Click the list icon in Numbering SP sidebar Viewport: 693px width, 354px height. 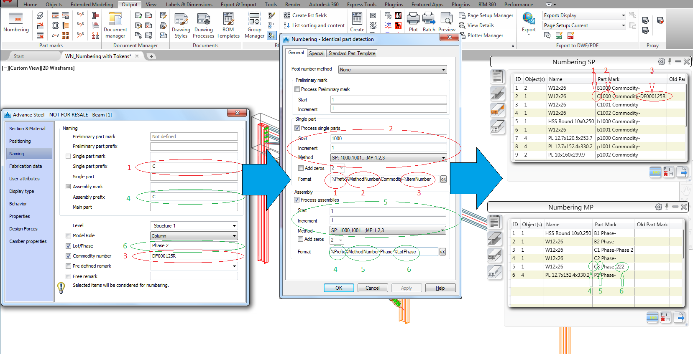tap(497, 77)
